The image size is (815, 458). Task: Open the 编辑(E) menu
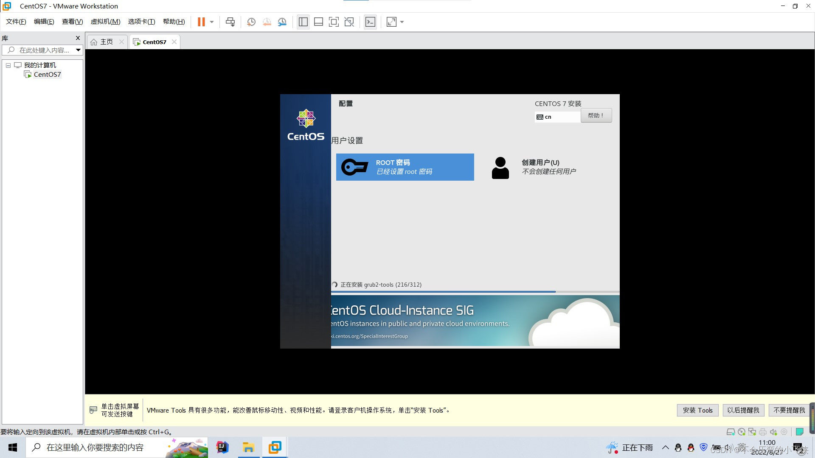coord(44,22)
